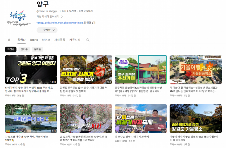Switch to the 커뮤니티 tab
This screenshot has width=226, height=148.
pyautogui.click(x=75, y=40)
